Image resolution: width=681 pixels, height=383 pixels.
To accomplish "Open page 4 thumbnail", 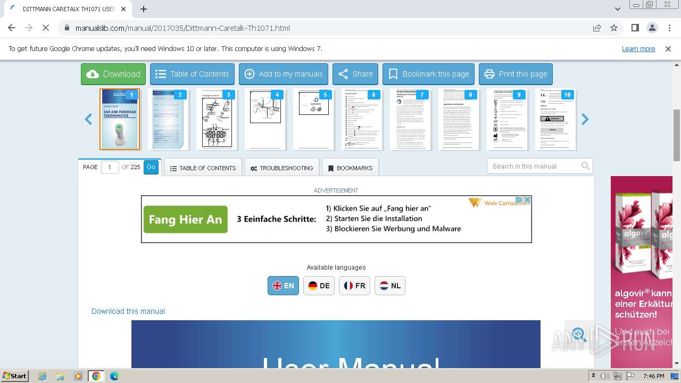I will point(265,119).
